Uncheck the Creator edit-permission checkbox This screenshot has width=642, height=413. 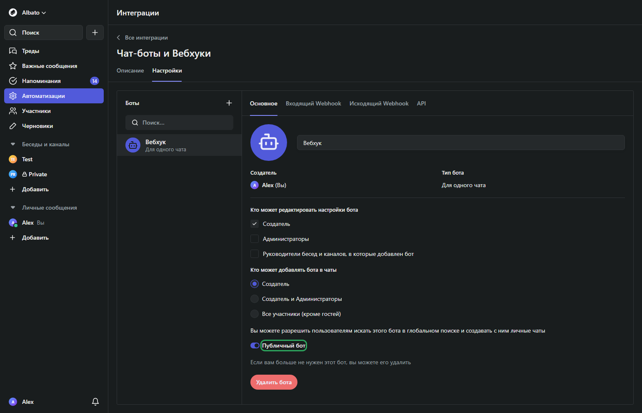(255, 224)
